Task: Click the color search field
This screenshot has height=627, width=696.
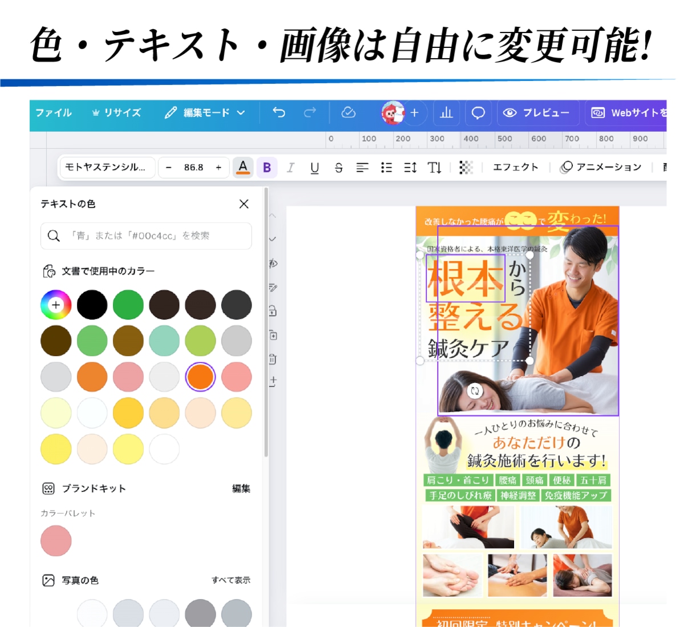Action: [x=146, y=236]
